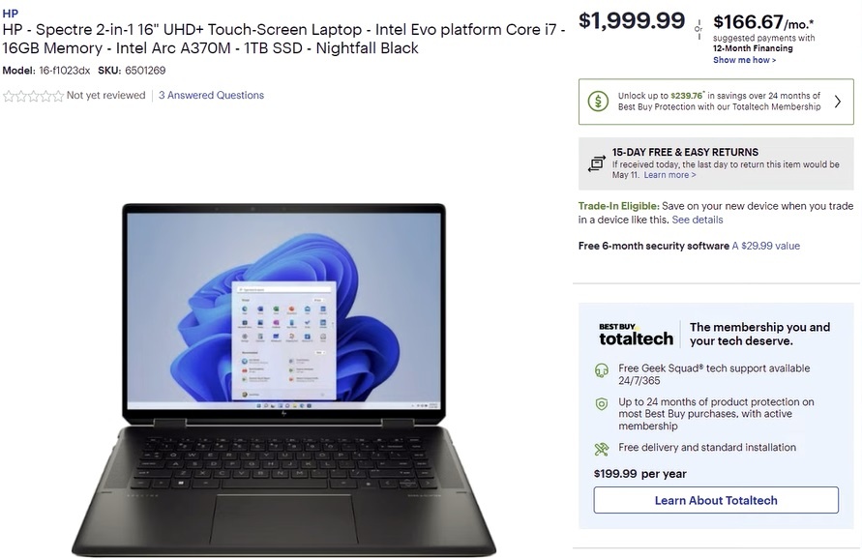Click the Best Buy totaltech logo
The image size is (862, 559).
click(636, 335)
